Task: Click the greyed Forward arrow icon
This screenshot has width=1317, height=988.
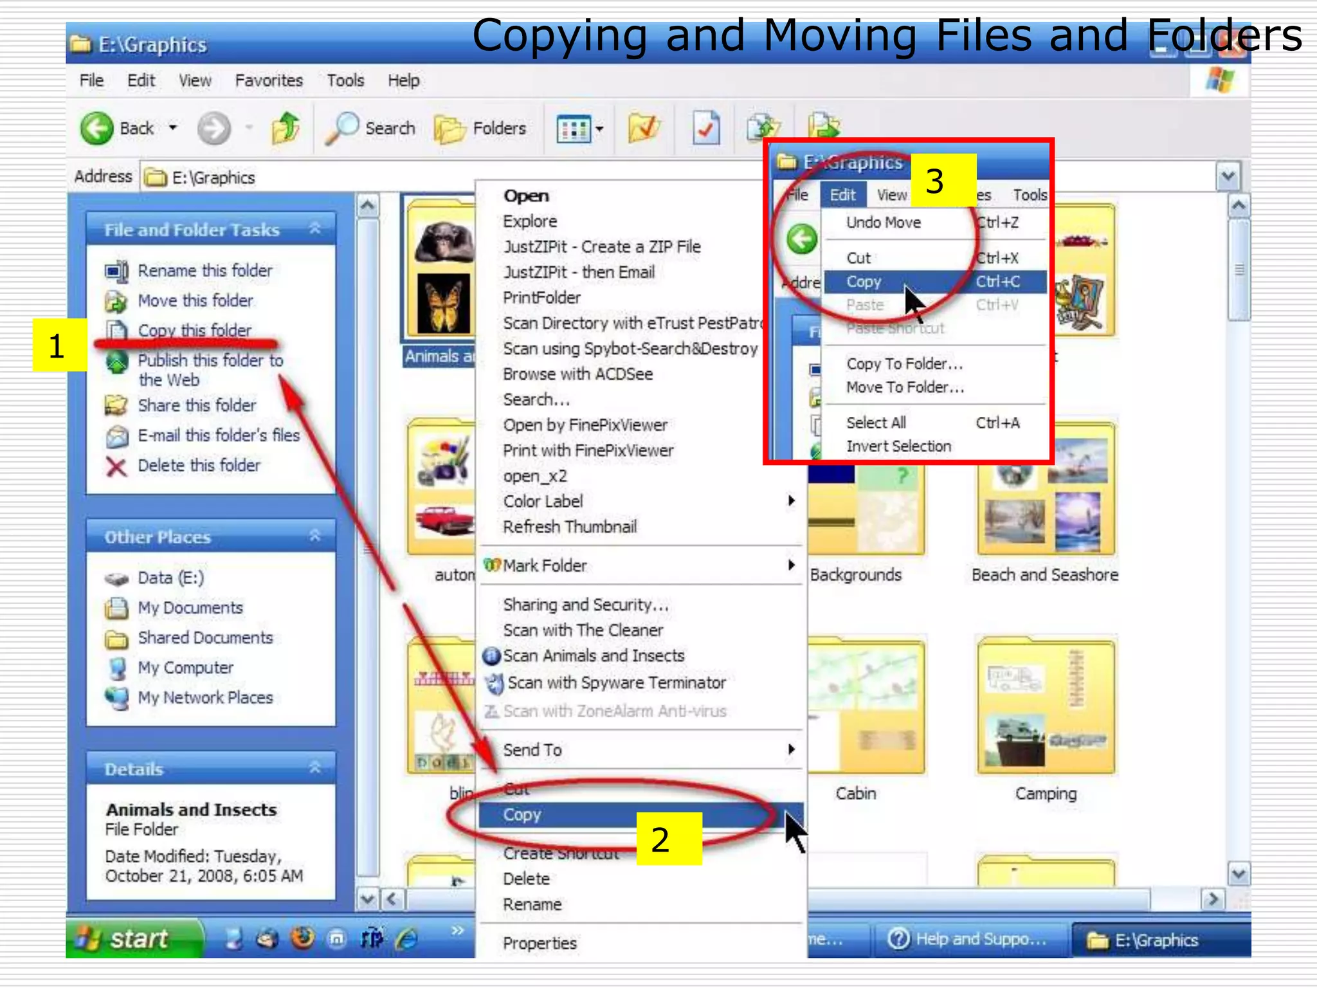Action: coord(213,128)
